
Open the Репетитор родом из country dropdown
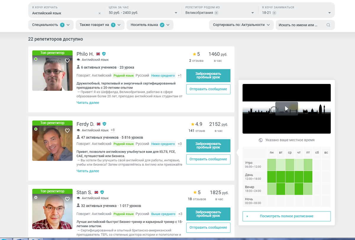click(220, 10)
